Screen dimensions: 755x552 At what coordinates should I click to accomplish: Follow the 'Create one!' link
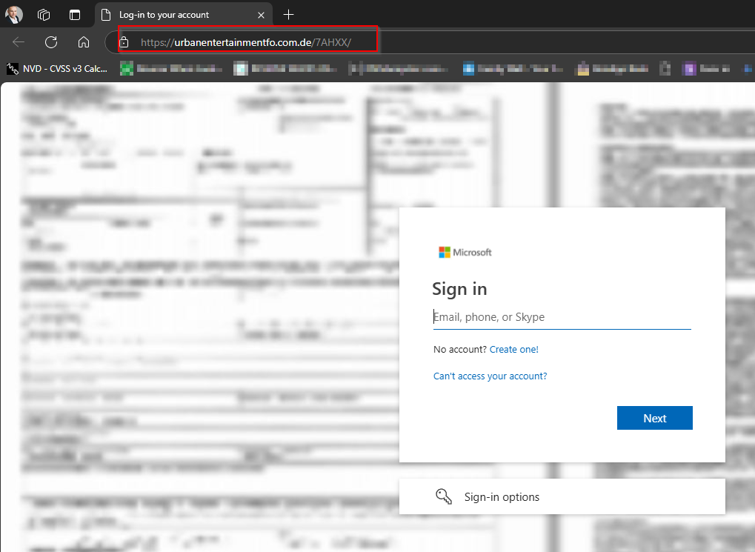click(513, 350)
